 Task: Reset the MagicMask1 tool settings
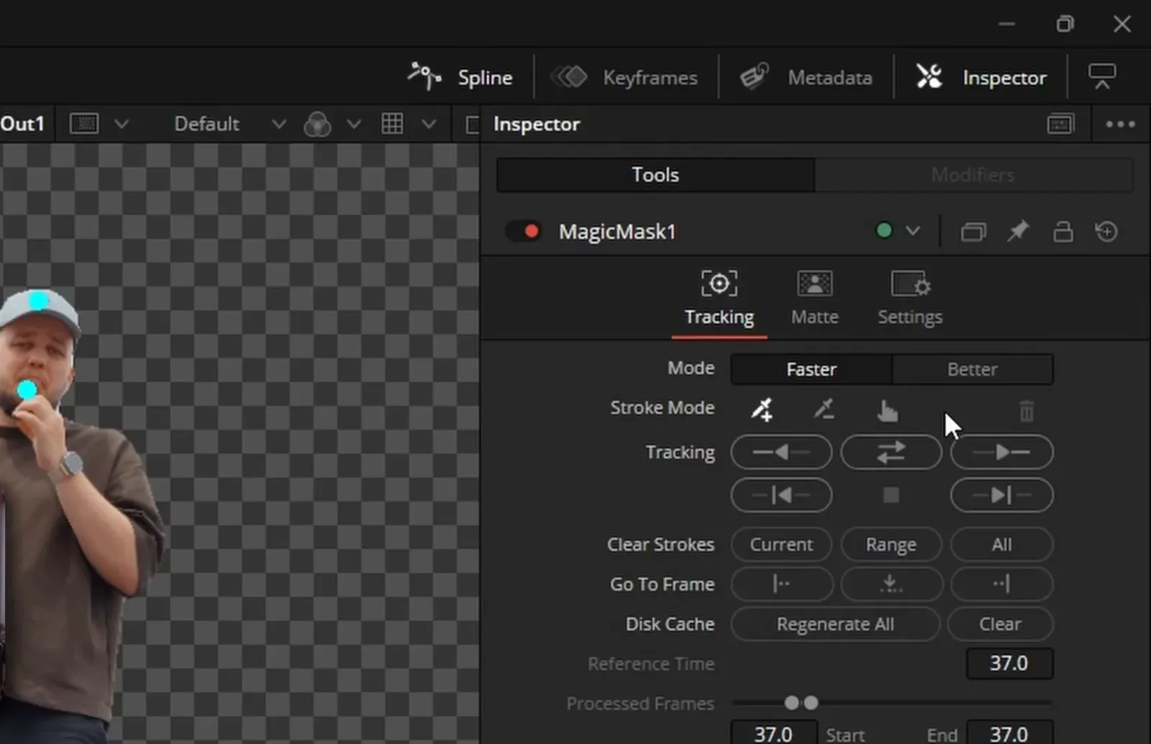[x=1106, y=231]
